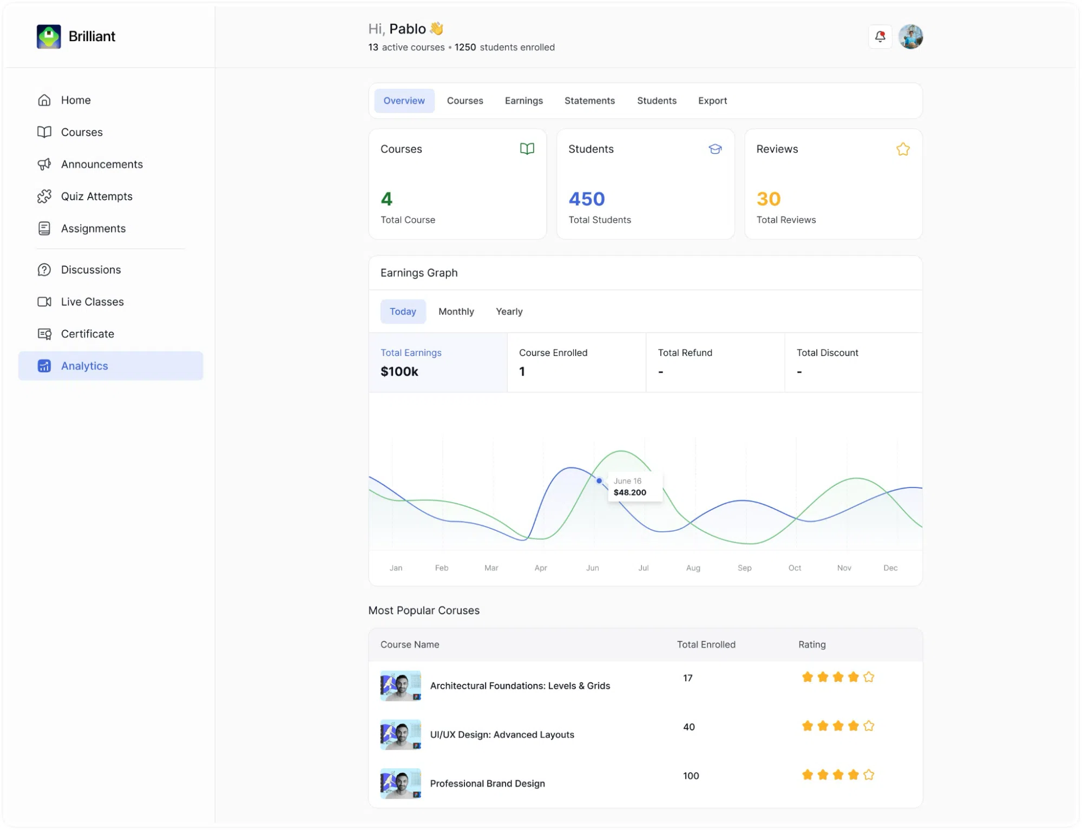Click enrolled count 17 in table
1082x830 pixels.
click(687, 678)
